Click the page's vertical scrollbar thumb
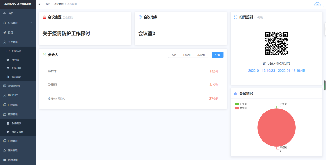326x165 pixels. point(325,85)
